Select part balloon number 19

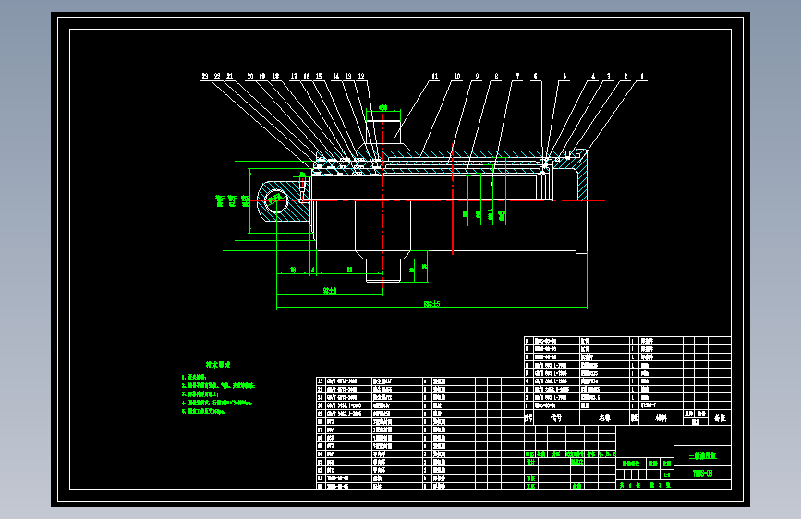point(262,76)
